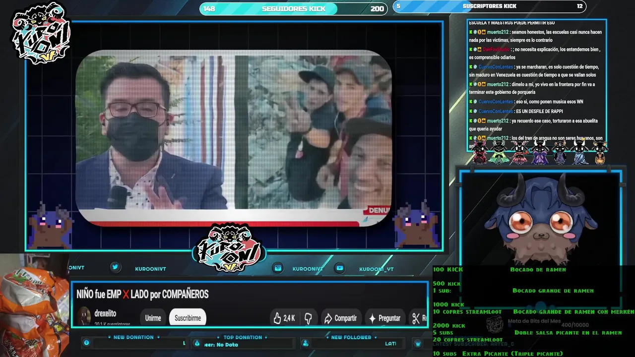Click the Unirme button
The width and height of the screenshot is (635, 357).
(153, 318)
